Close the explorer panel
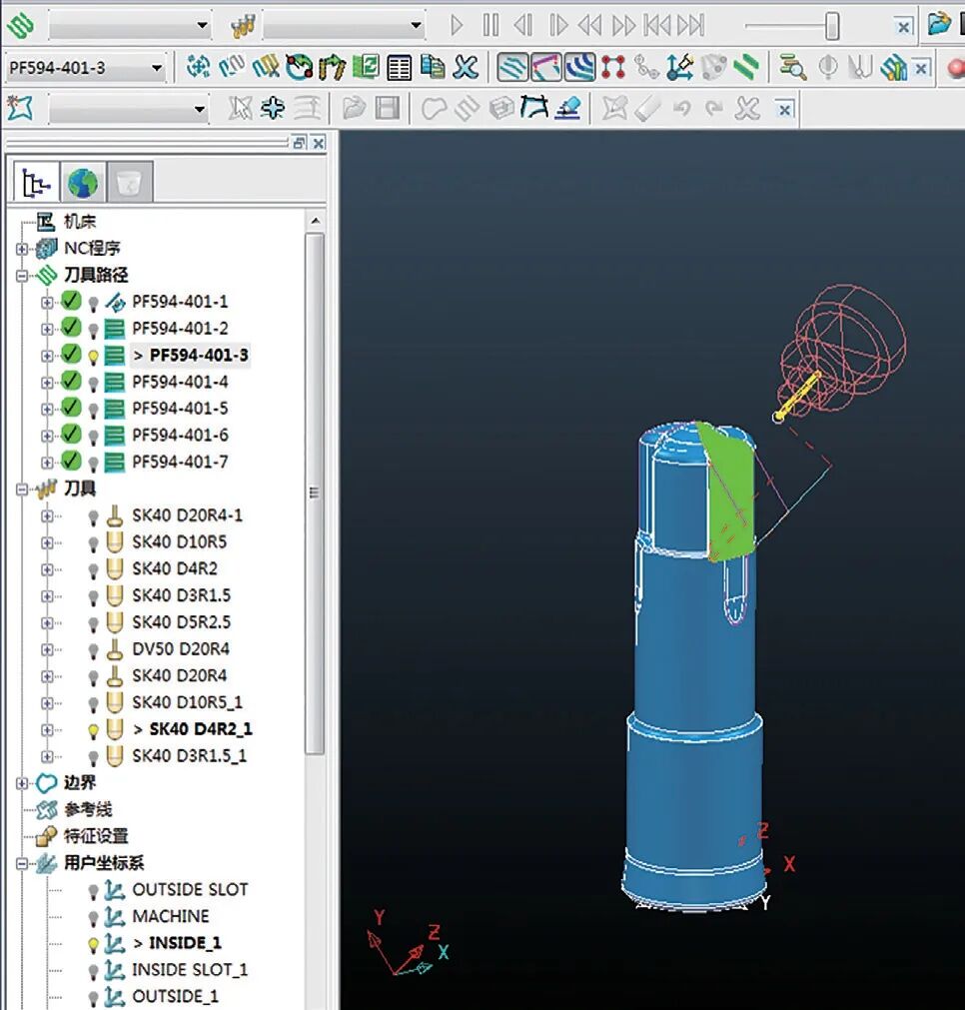The width and height of the screenshot is (965, 1010). 319,143
